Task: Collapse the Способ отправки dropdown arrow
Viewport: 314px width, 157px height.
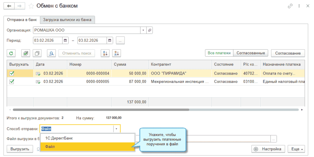Action: pos(117,129)
